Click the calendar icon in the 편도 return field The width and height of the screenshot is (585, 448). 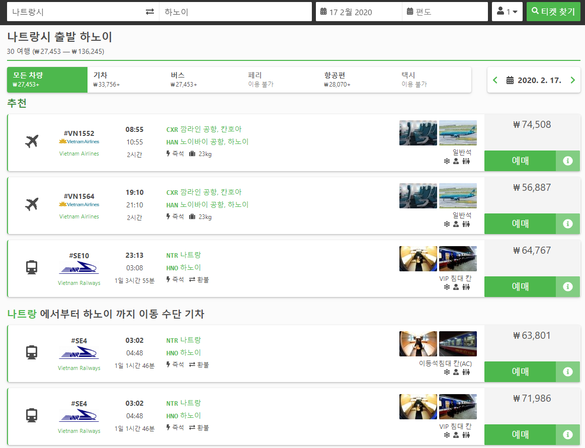coord(409,12)
